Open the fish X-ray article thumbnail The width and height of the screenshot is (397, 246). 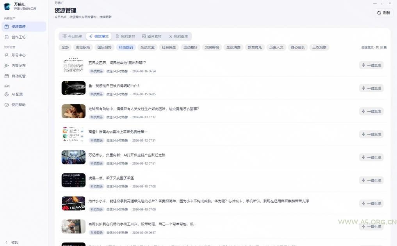(x=73, y=88)
